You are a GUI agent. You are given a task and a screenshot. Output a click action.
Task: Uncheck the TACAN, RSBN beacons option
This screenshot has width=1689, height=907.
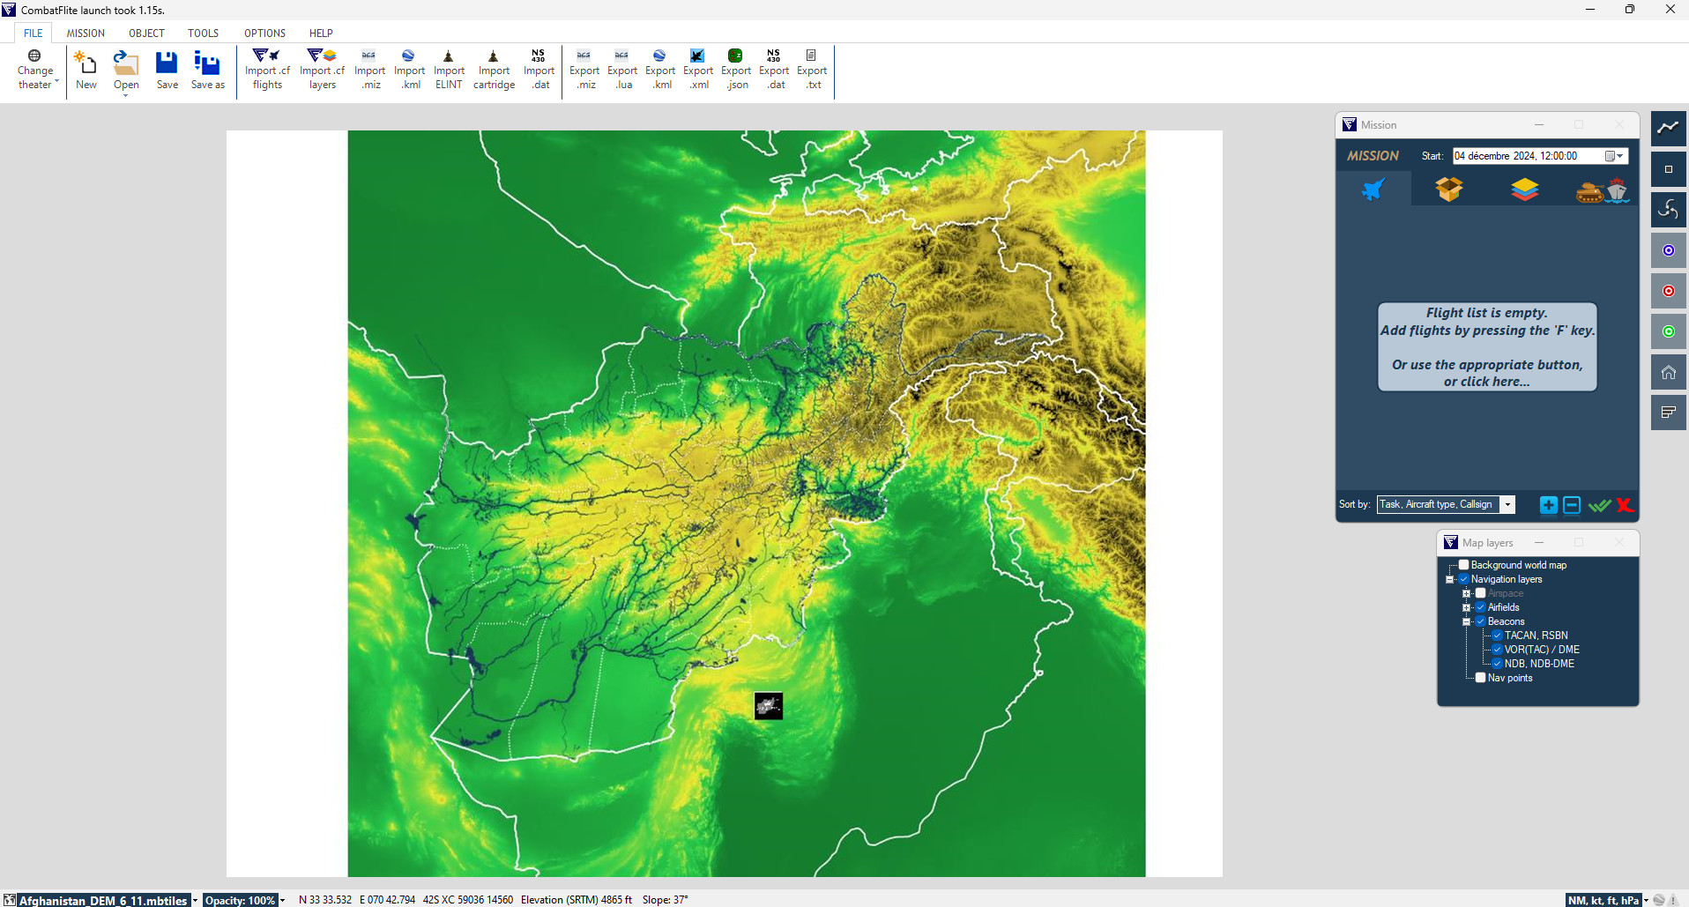[x=1497, y=636]
